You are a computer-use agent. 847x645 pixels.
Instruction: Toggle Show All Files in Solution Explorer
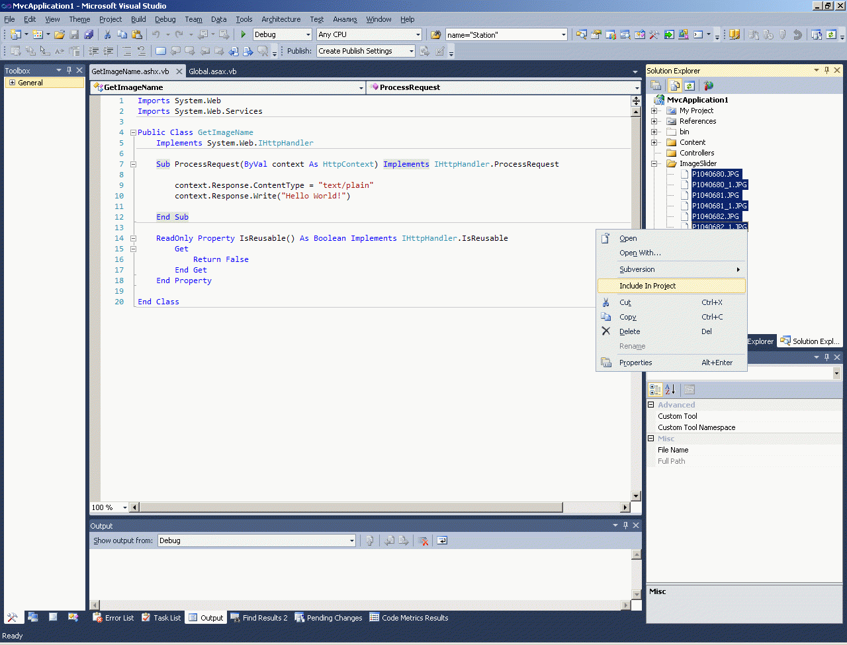[674, 85]
